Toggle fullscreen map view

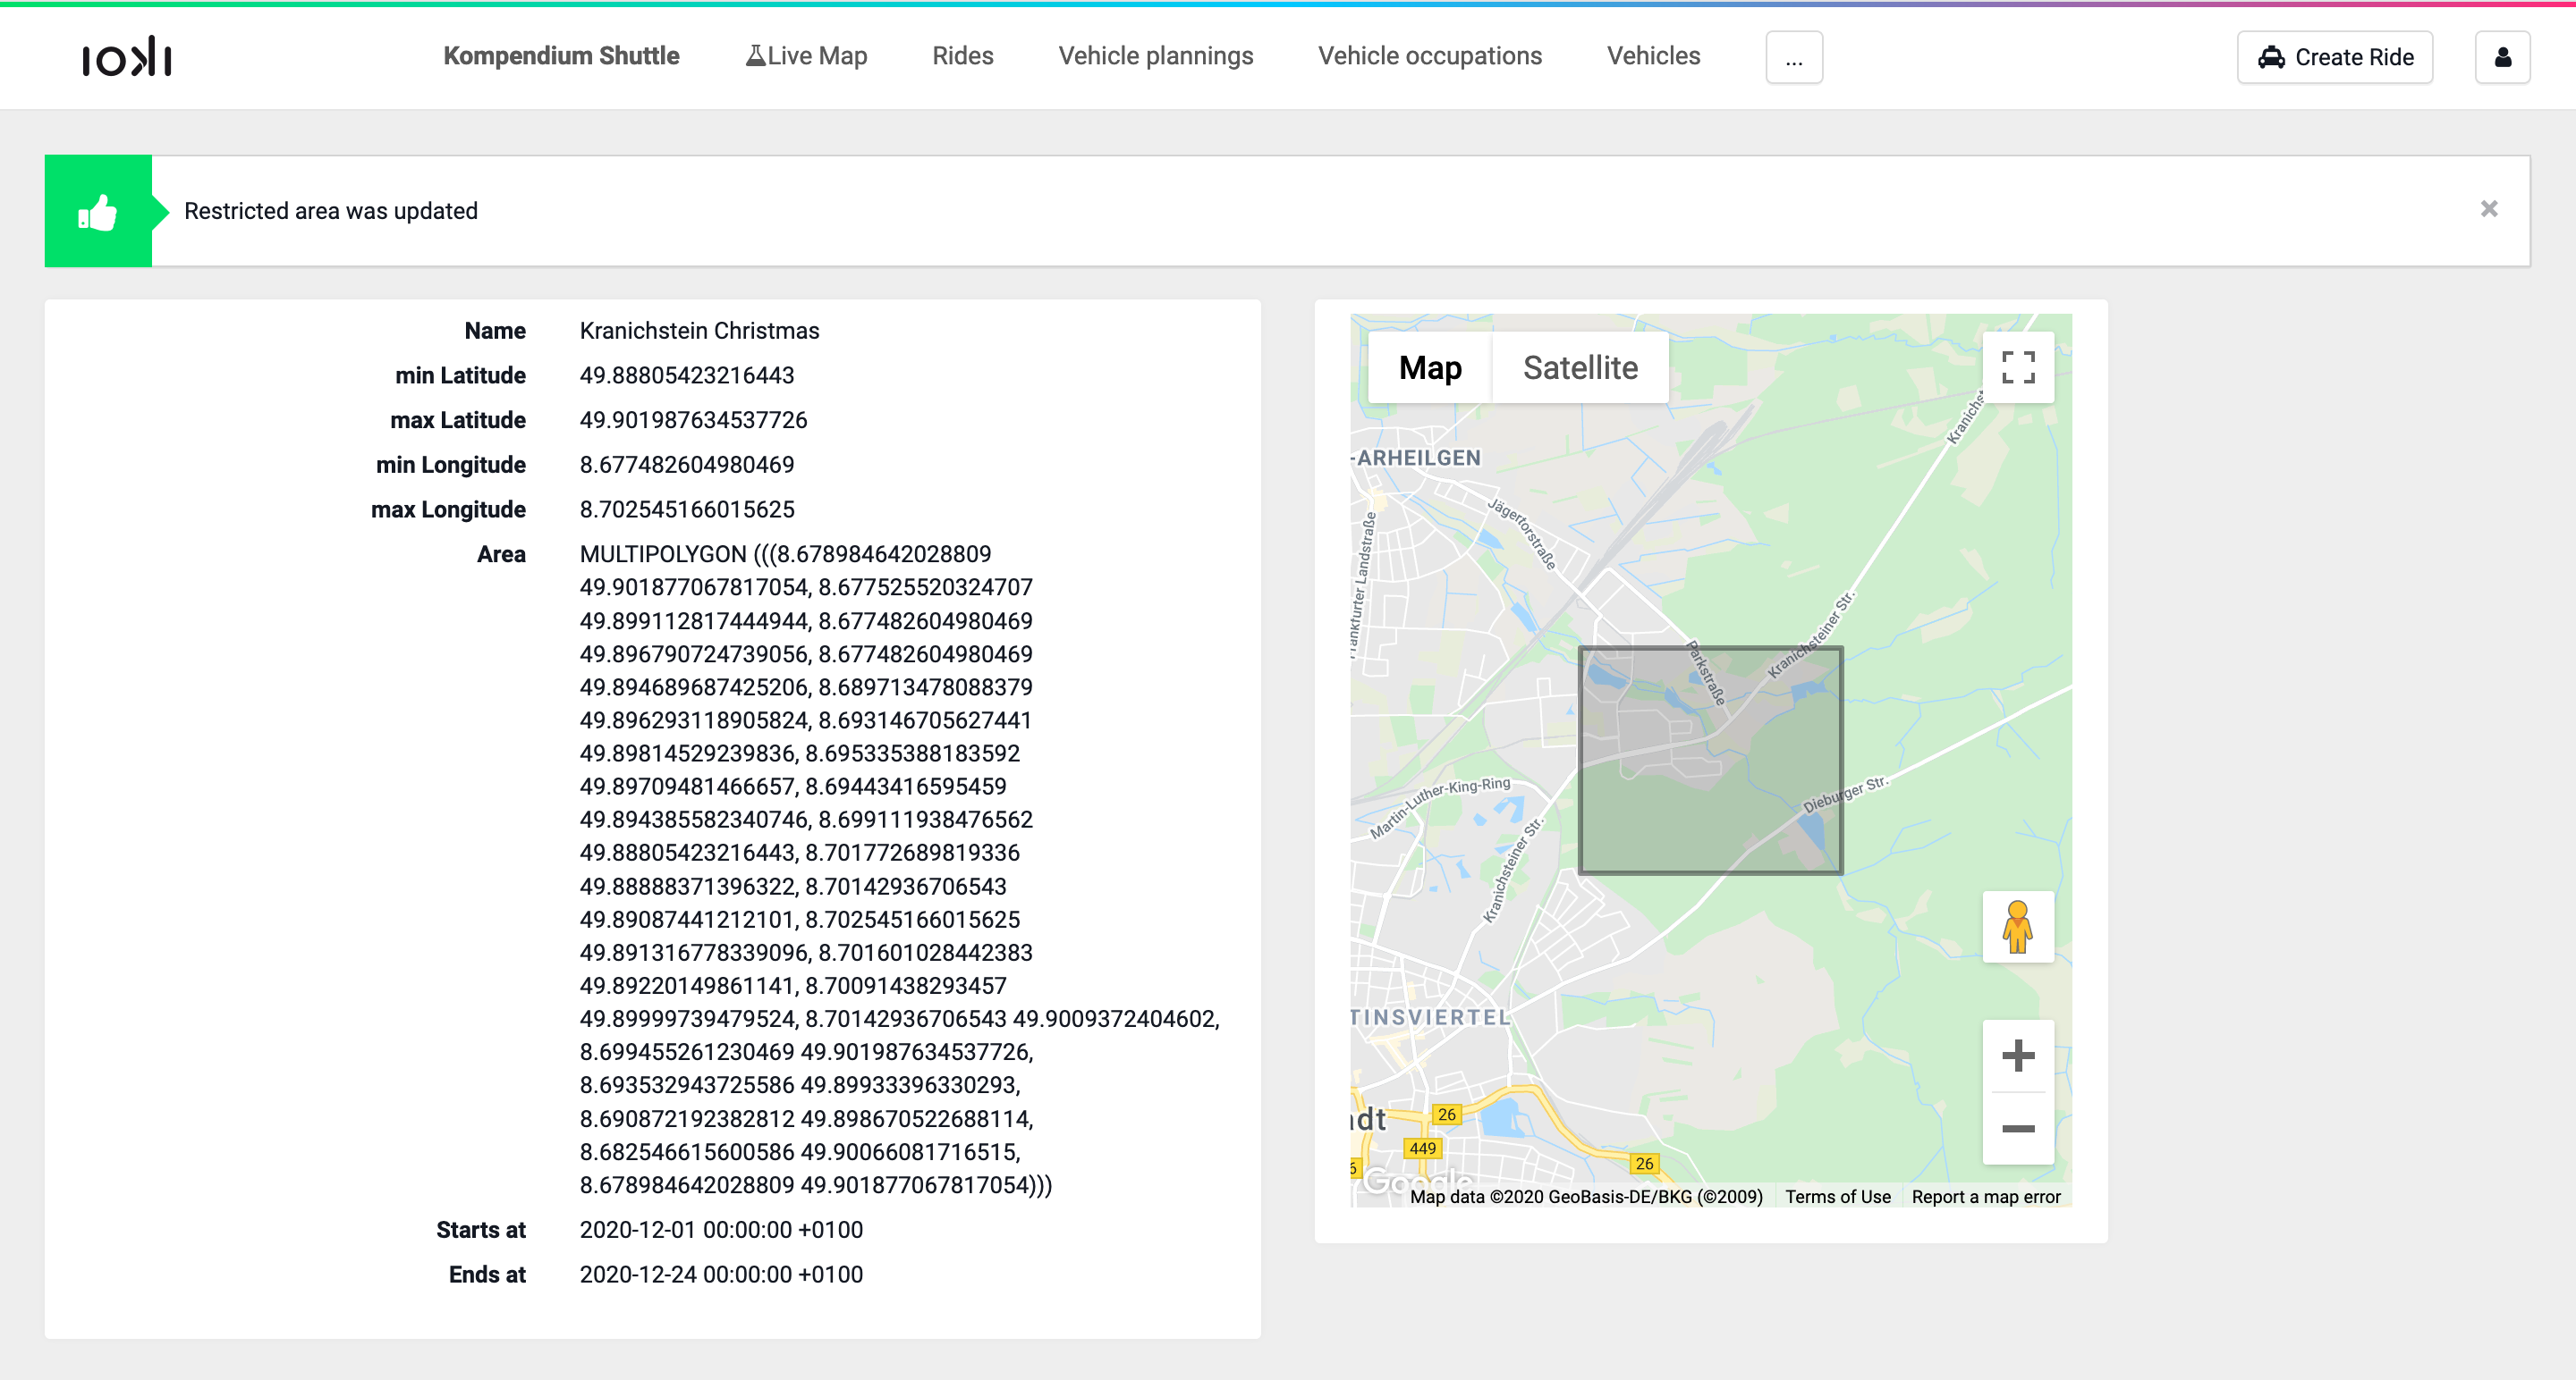point(2018,366)
